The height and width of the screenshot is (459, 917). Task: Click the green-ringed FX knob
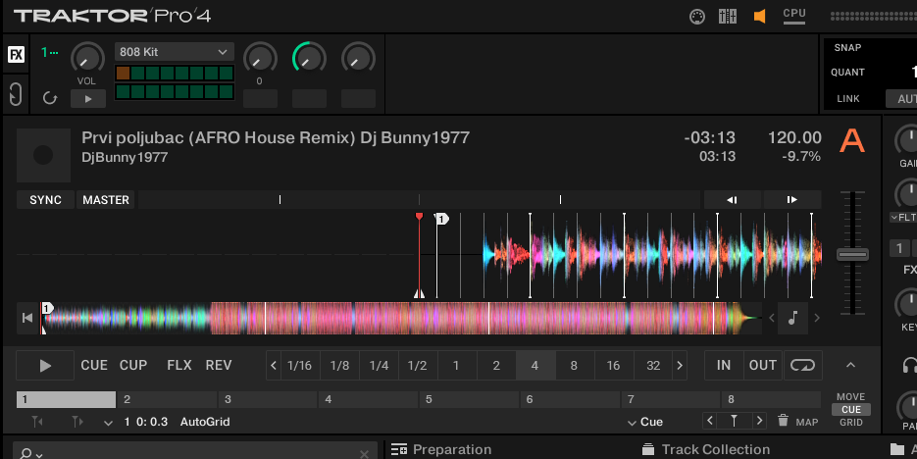309,59
